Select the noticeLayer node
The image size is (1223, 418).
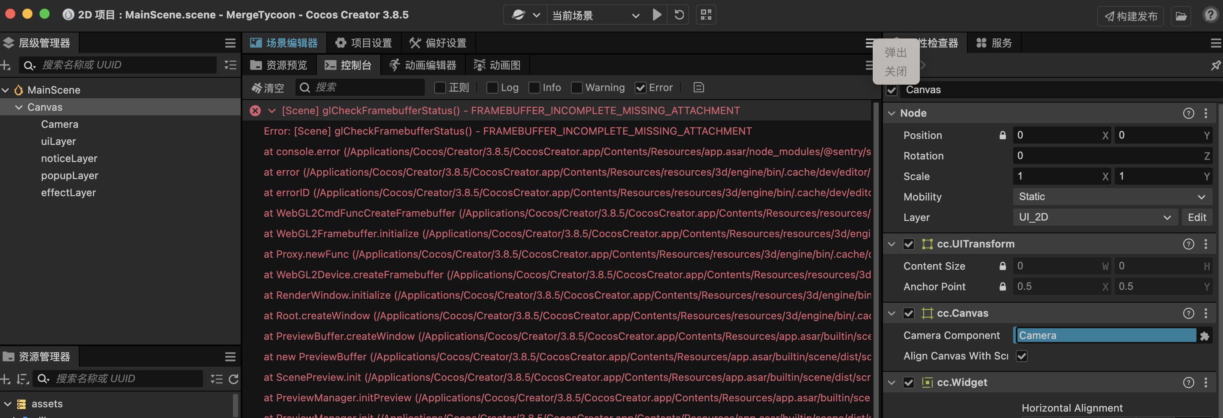tap(69, 158)
